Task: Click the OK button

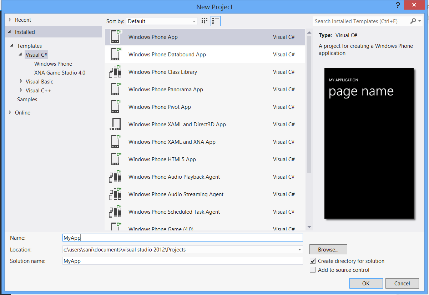Action: [x=366, y=283]
